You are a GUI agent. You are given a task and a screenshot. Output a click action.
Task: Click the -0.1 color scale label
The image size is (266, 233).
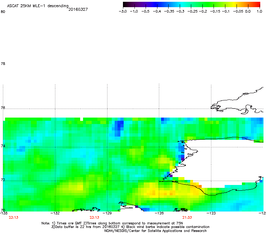(226, 11)
